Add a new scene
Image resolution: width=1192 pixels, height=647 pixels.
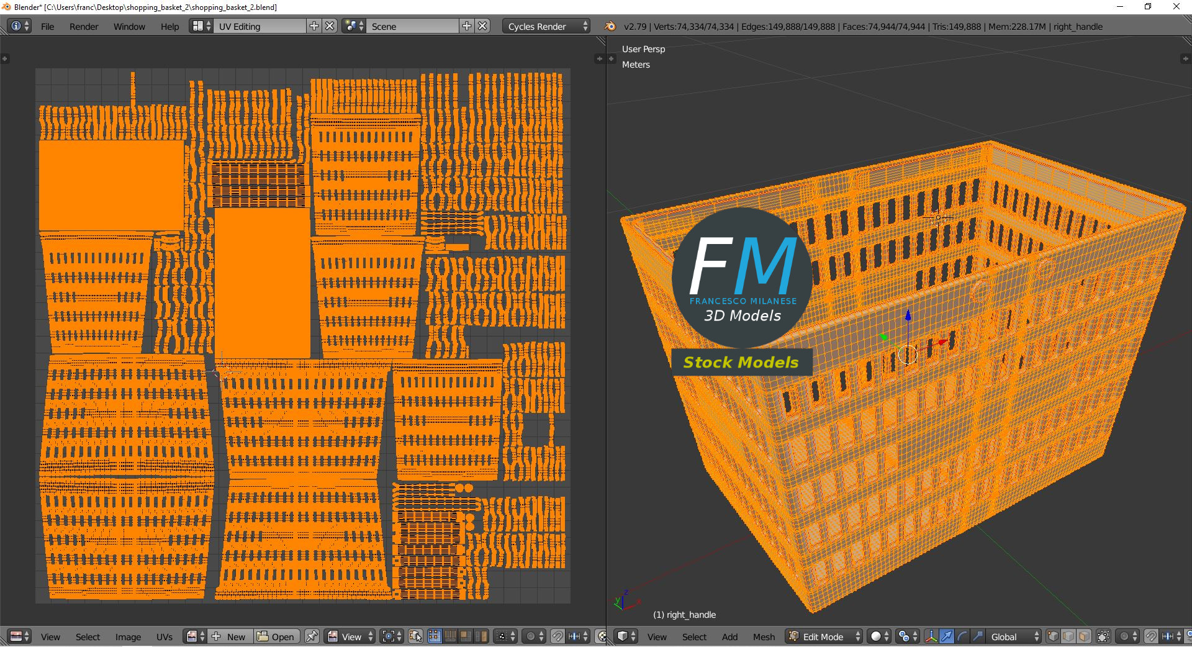click(467, 26)
